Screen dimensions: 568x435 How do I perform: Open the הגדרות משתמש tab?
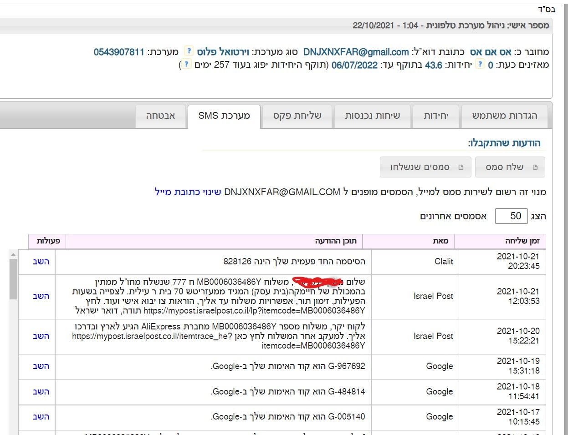[x=504, y=116]
